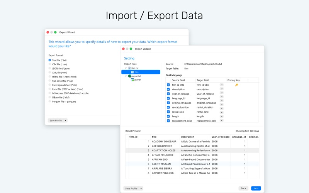309x193 pixels.
Task: Select Excel file (2007 or later) format
Action: coord(50,89)
